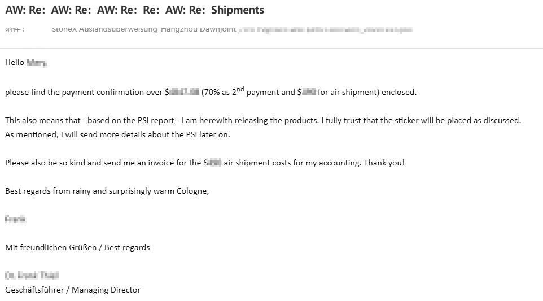Viewport: 543px width, 301px height.
Task: Click the blurred payment amount after 'confirmation over'
Action: 184,92
